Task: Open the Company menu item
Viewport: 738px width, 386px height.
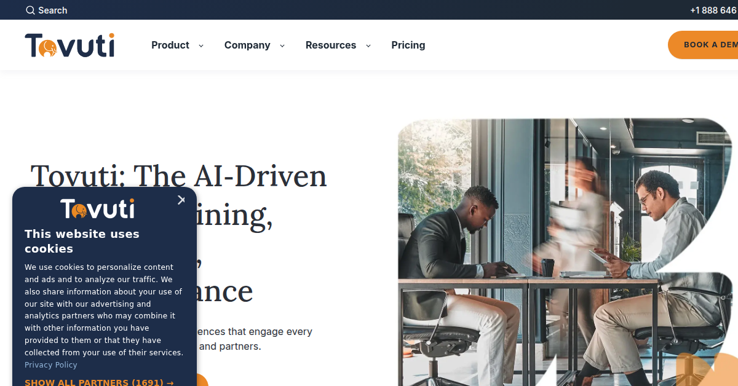Action: pos(247,45)
